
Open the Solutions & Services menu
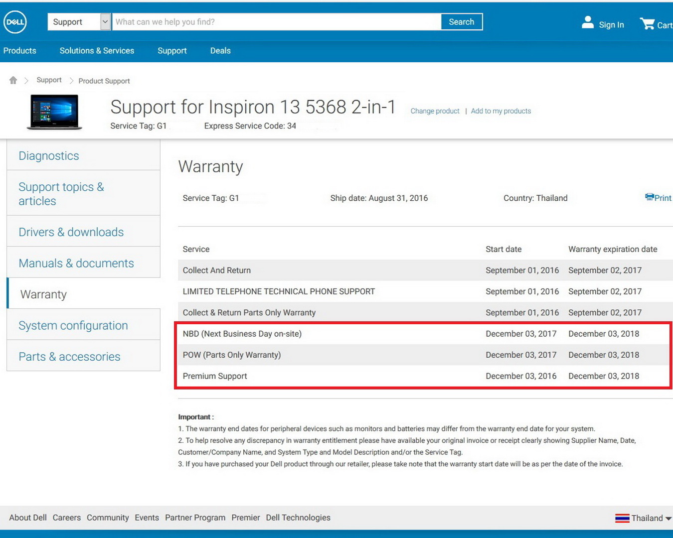tap(97, 51)
